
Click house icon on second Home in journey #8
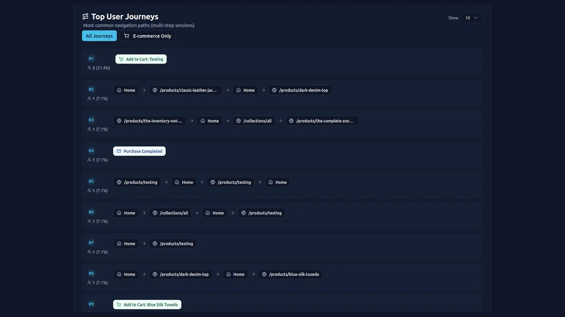click(x=228, y=274)
